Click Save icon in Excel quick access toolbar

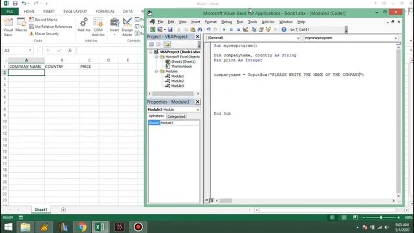15,3
